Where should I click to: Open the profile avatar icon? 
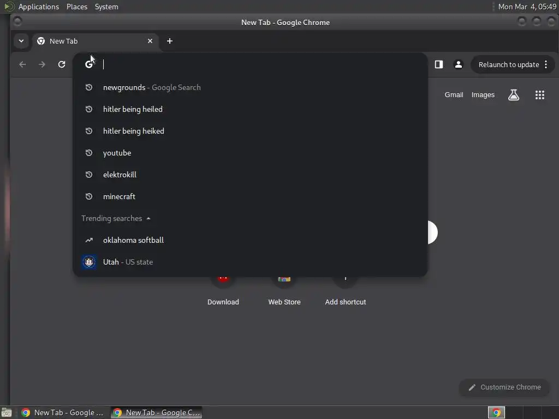tap(459, 64)
